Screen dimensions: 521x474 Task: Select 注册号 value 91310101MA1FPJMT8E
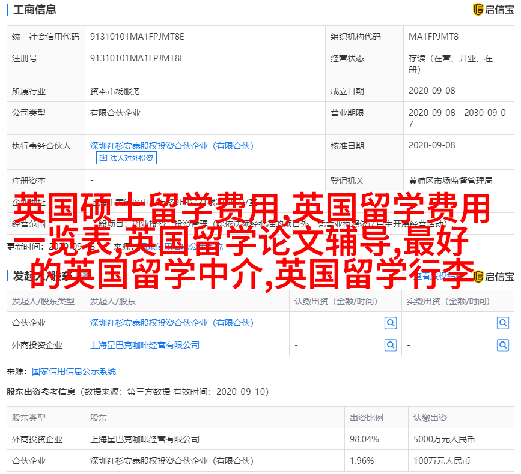click(x=137, y=58)
